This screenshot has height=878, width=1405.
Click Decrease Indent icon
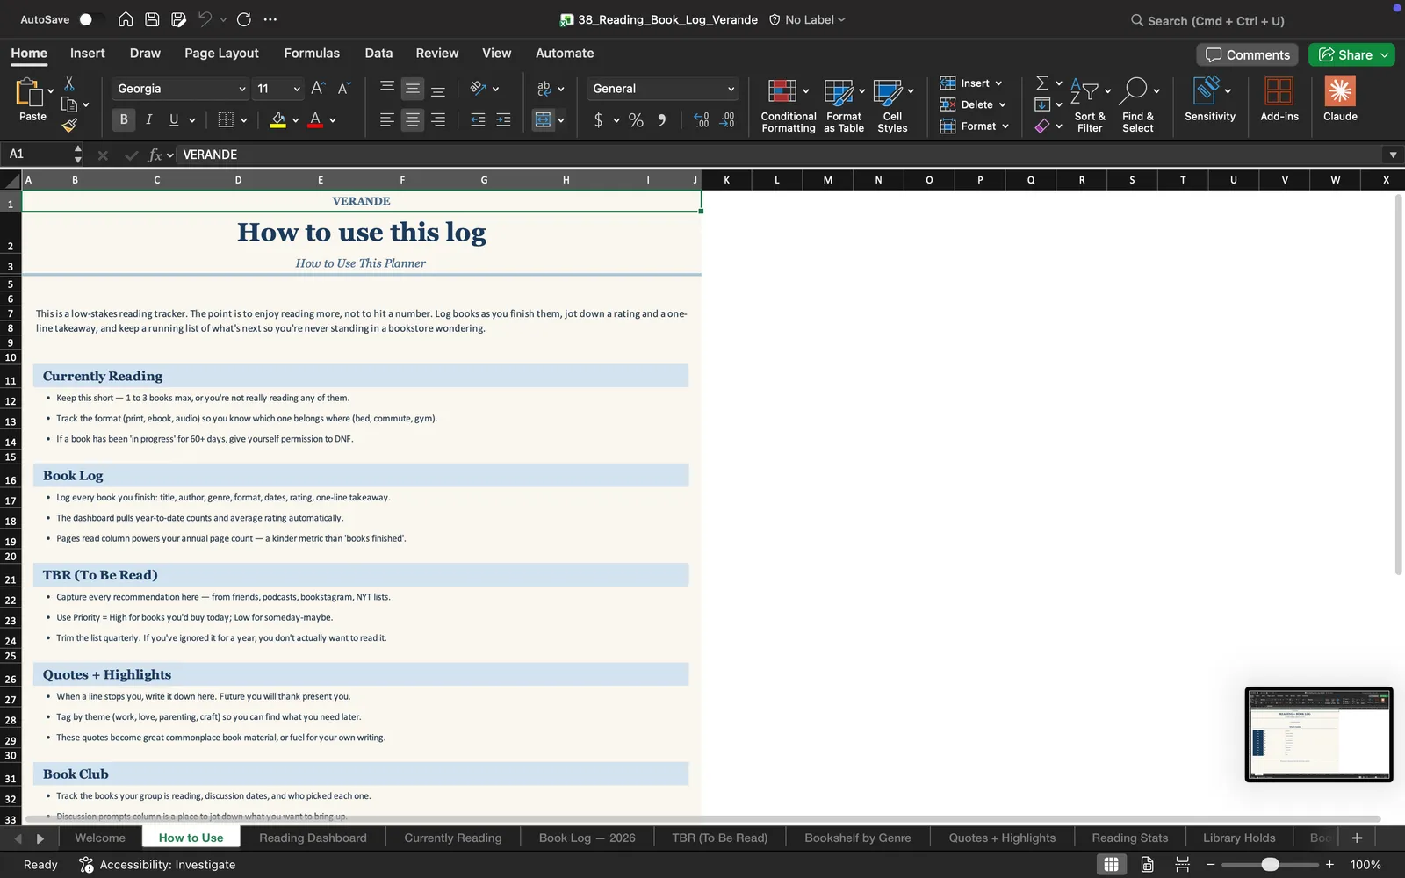(x=478, y=119)
